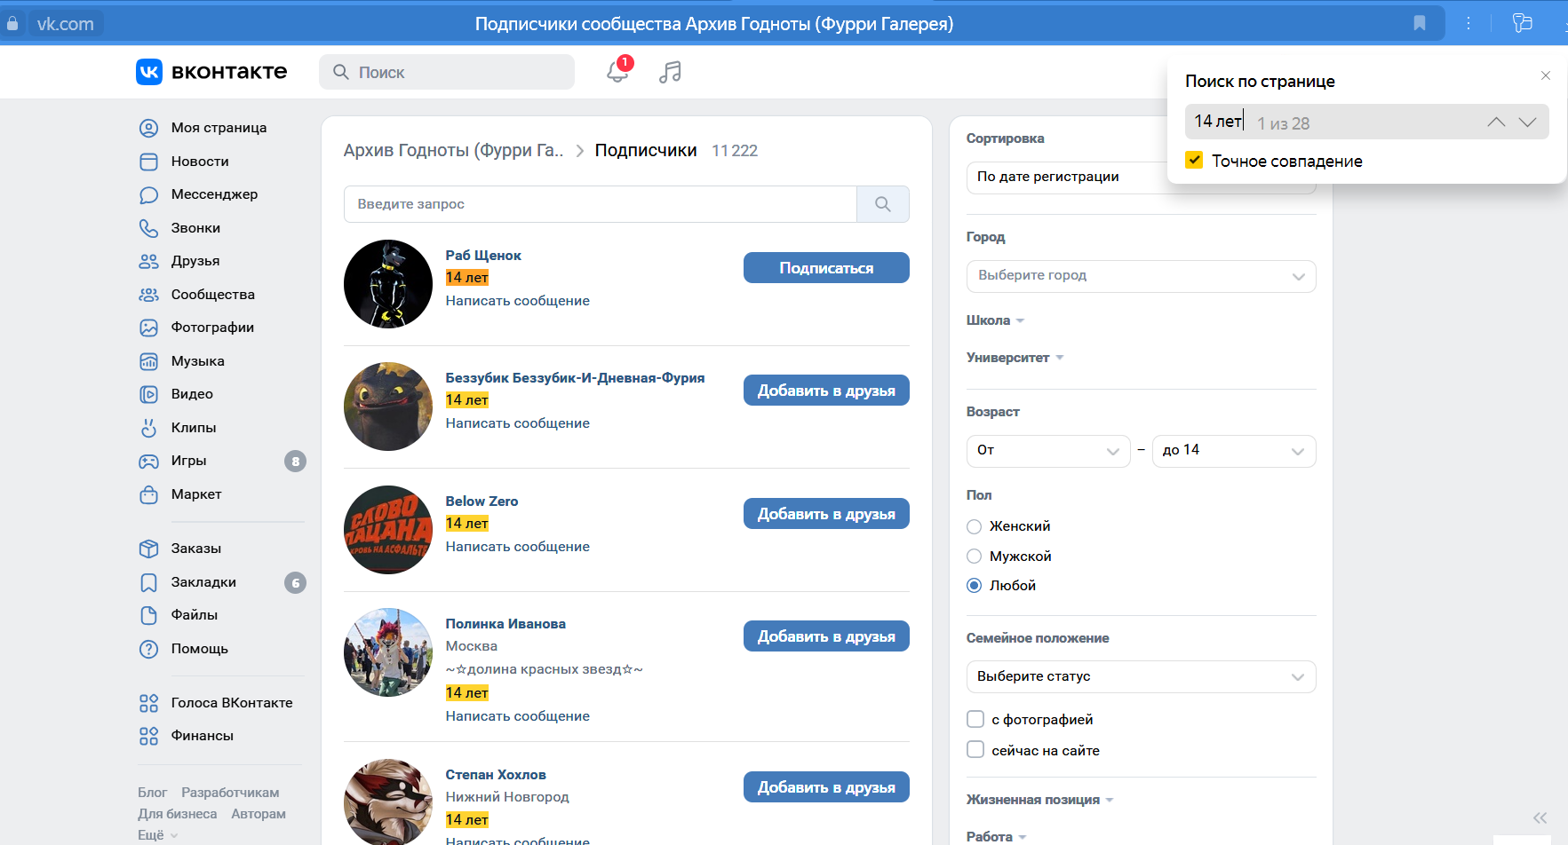Click the Игры gamepad icon
This screenshot has height=845, width=1568.
148,461
